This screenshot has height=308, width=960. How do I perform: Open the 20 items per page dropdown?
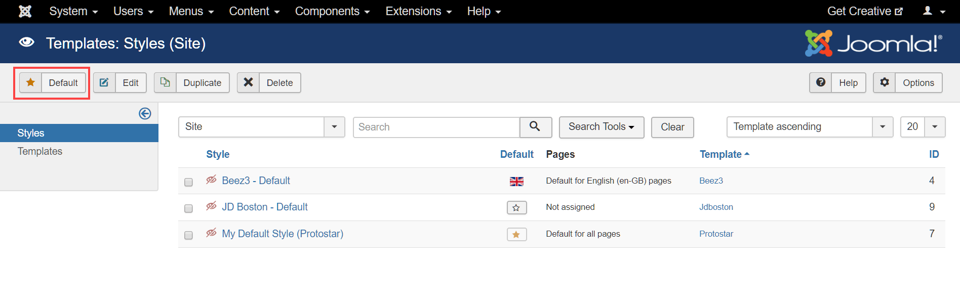pos(923,127)
